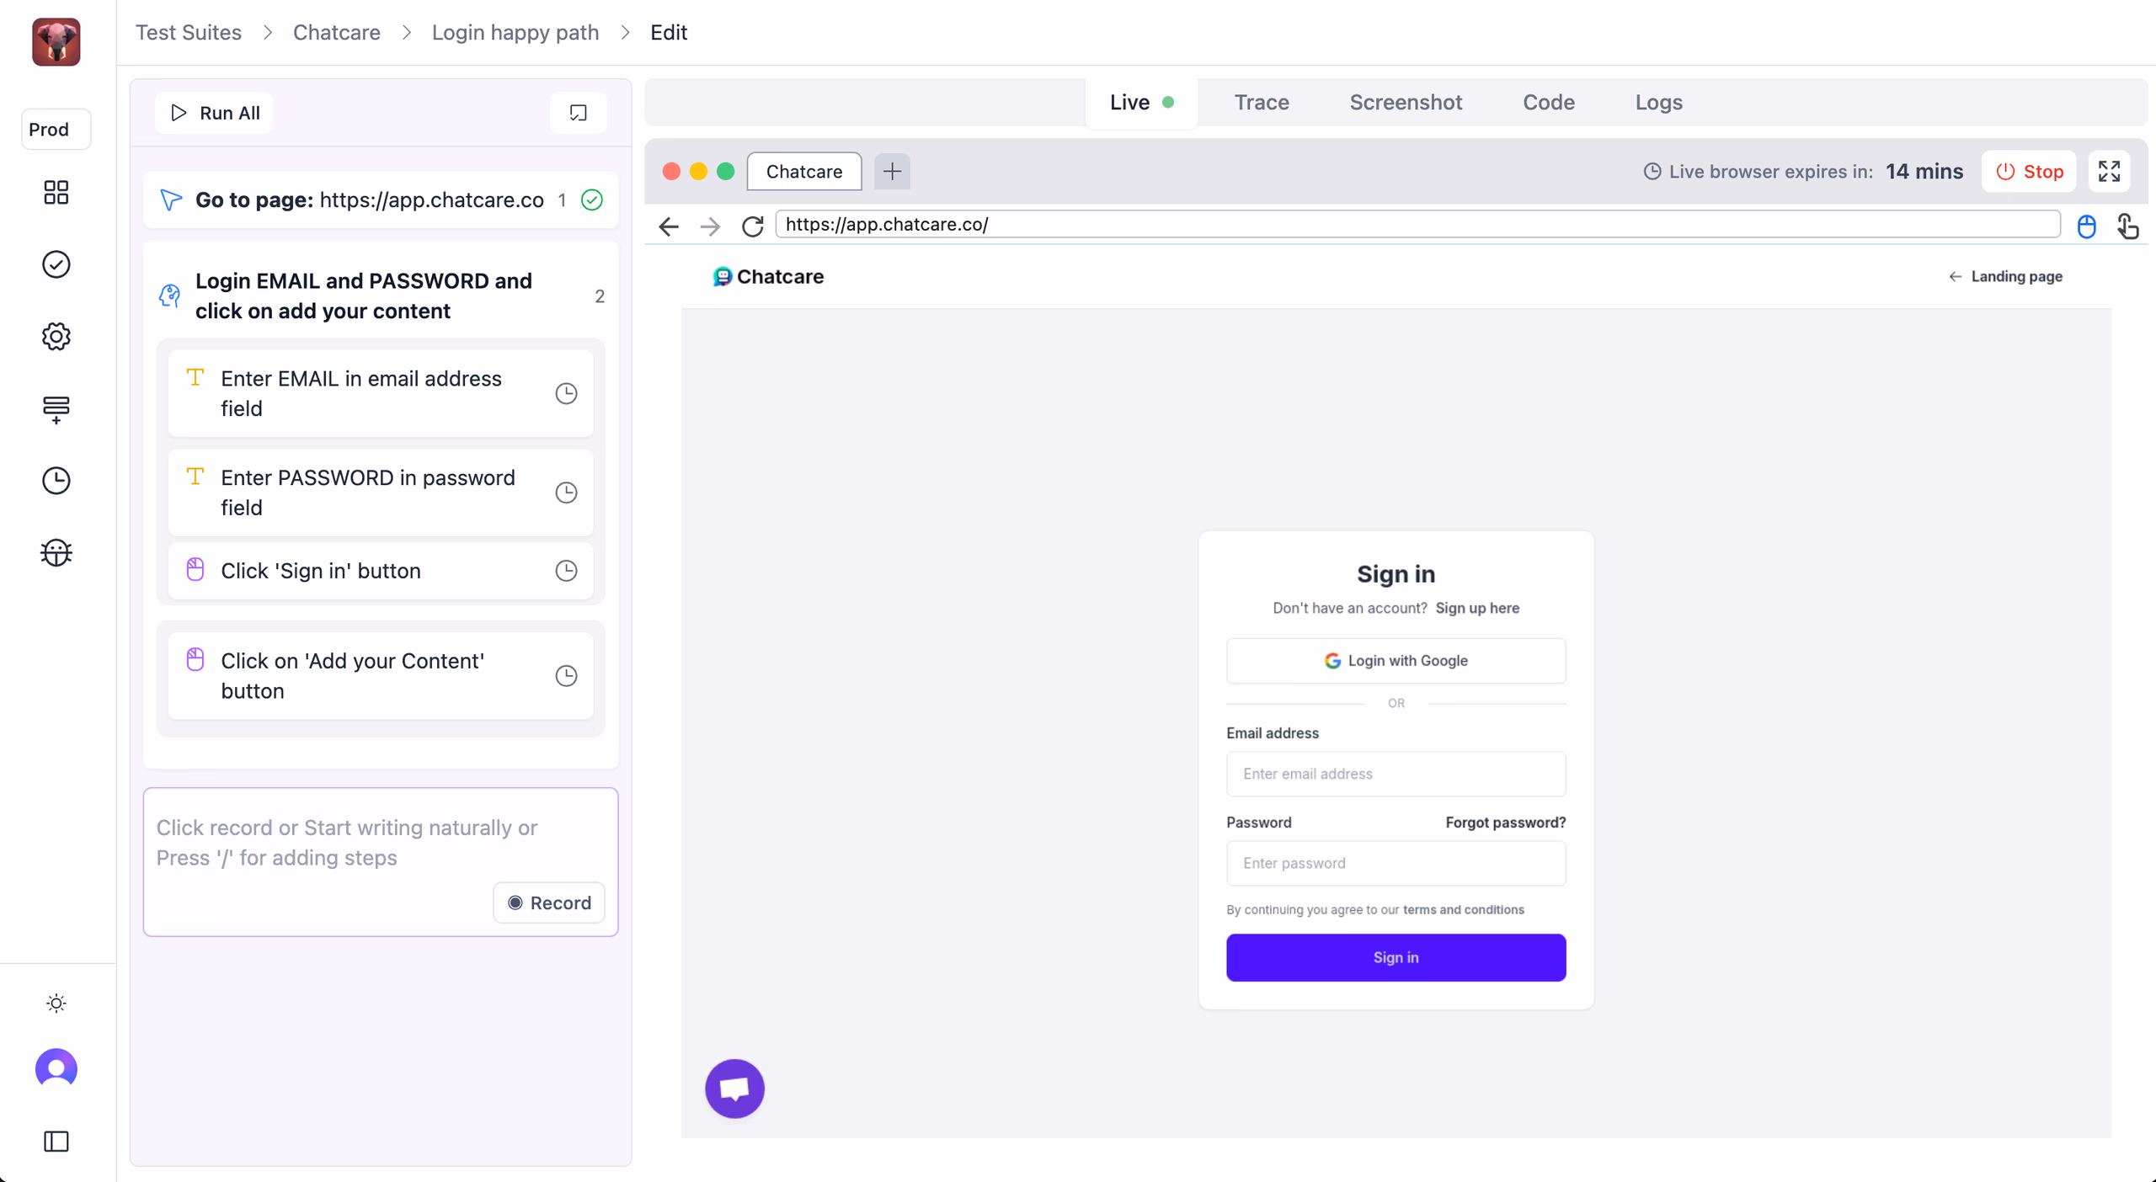Viewport: 2156px width, 1182px height.
Task: Focus the Enter email address field
Action: tap(1396, 774)
